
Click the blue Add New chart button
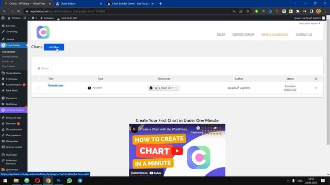(x=54, y=47)
